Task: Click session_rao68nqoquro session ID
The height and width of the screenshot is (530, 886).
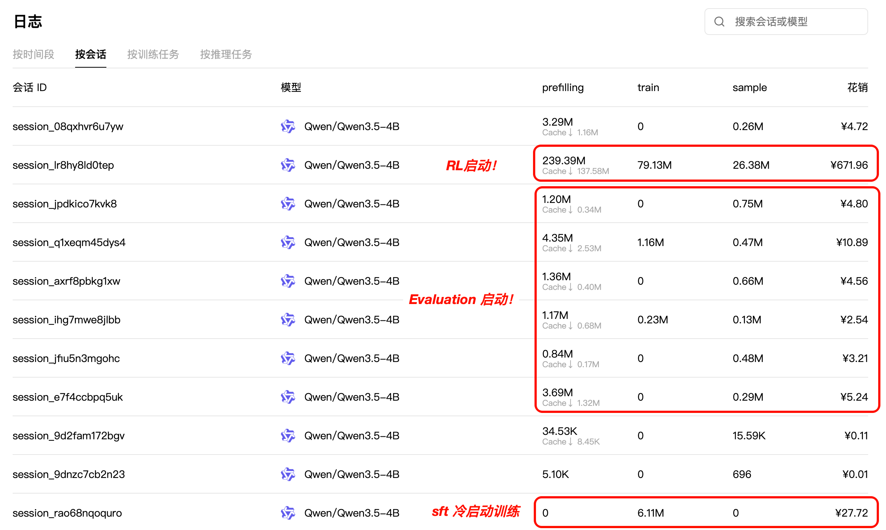Action: click(x=67, y=513)
